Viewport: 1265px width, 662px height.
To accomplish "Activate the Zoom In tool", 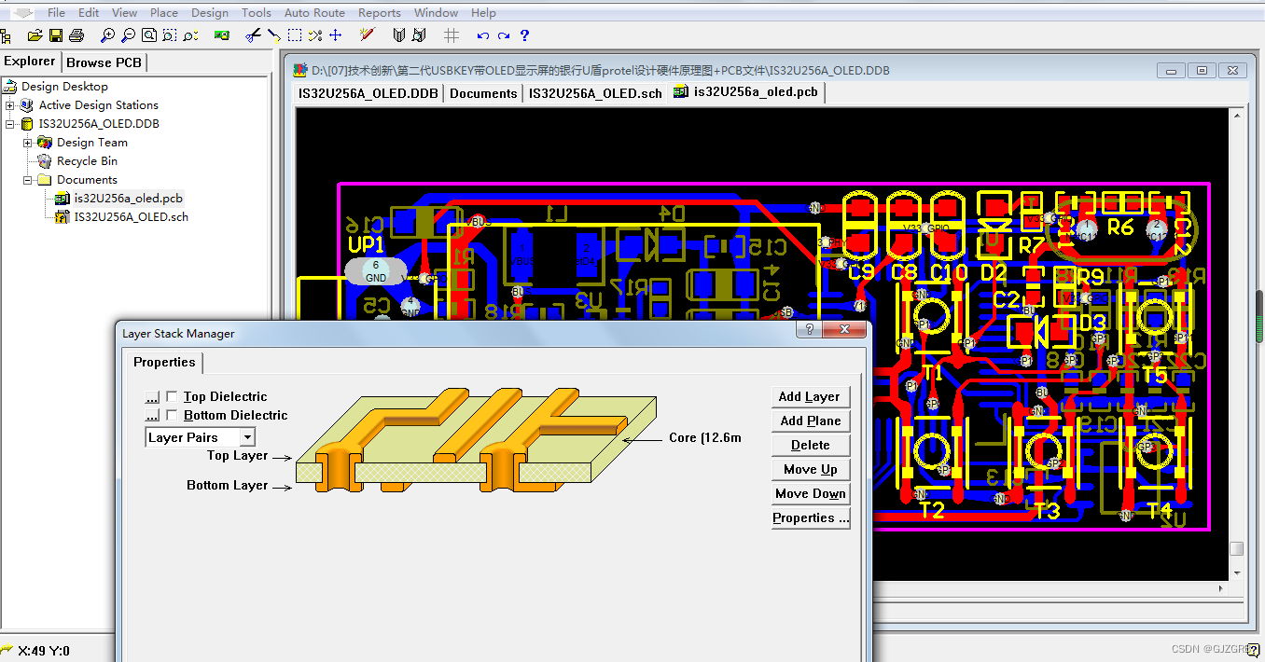I will point(108,34).
